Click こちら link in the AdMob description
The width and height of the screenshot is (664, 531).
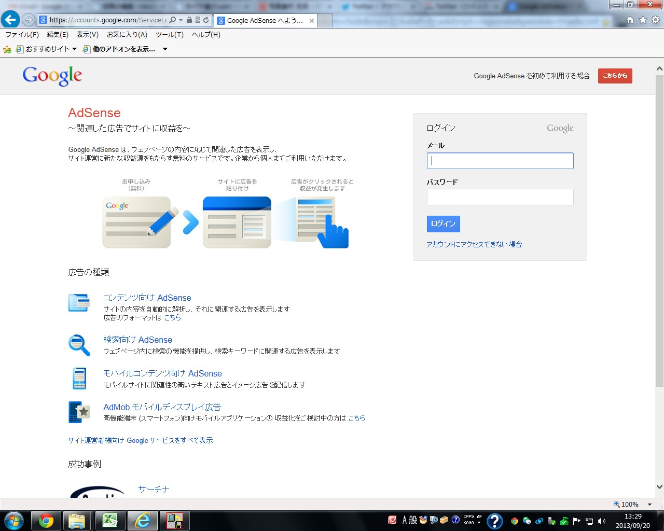(x=356, y=418)
